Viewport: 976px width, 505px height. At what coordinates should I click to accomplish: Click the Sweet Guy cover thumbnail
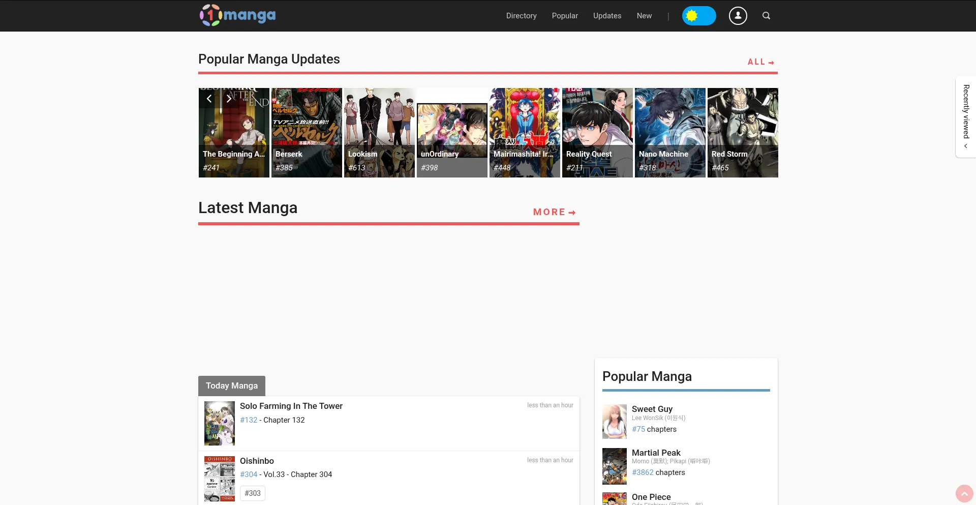615,422
